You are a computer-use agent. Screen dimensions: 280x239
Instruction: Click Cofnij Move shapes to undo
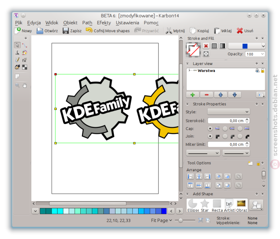click(108, 31)
